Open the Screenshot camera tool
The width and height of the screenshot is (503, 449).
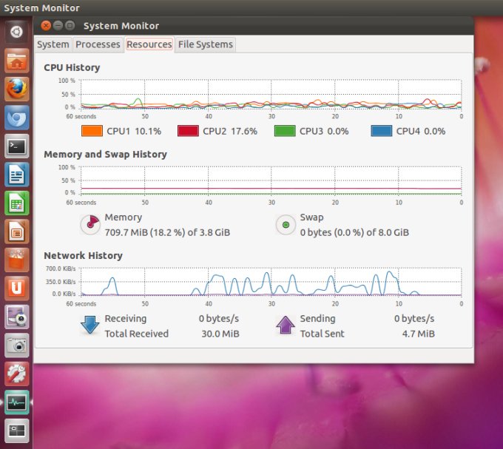click(17, 345)
